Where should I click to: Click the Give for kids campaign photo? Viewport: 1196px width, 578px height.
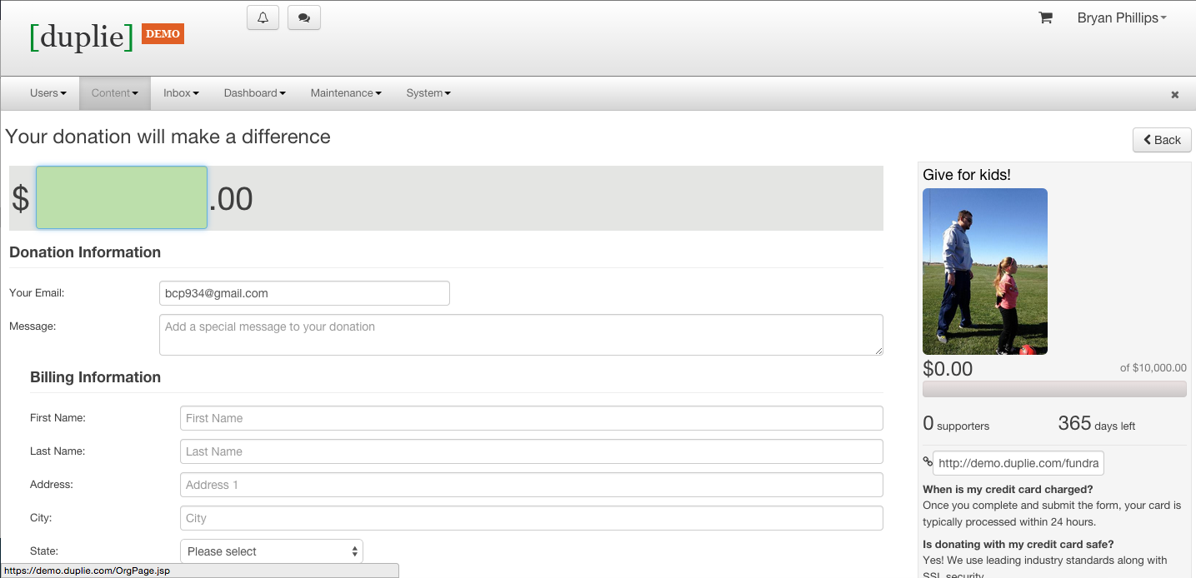point(984,272)
